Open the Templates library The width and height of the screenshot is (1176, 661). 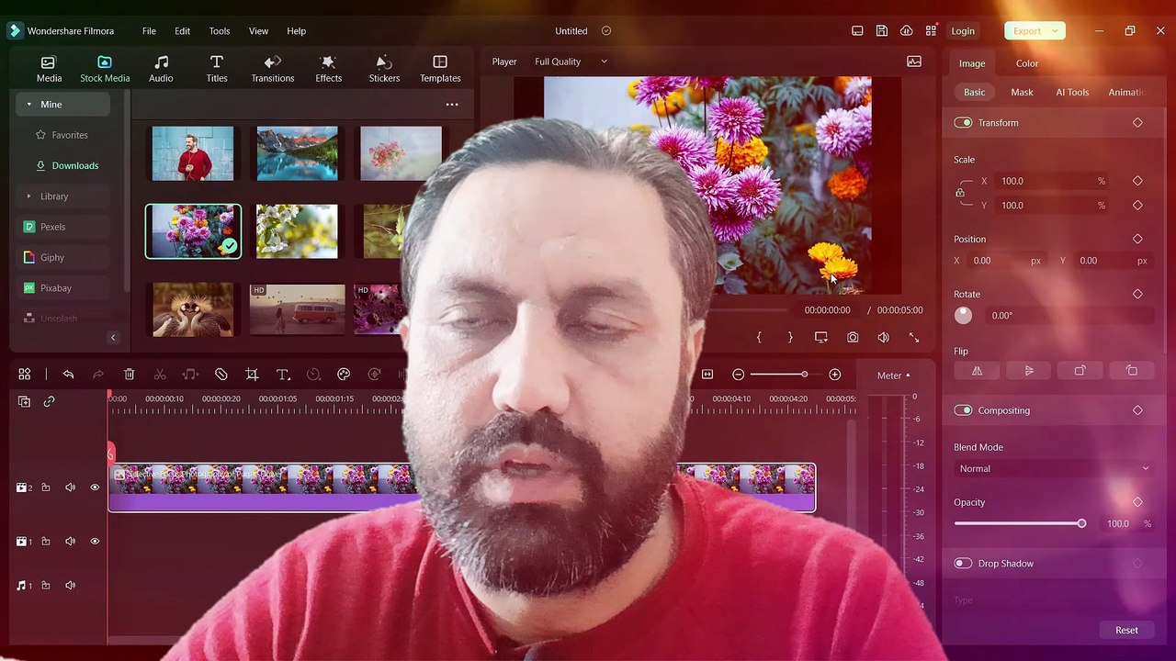[440, 69]
